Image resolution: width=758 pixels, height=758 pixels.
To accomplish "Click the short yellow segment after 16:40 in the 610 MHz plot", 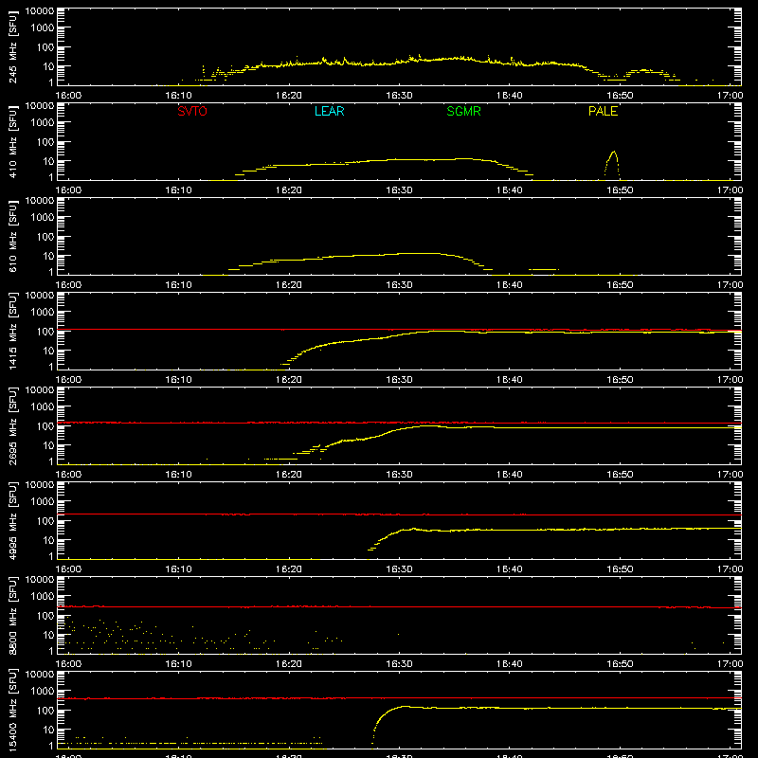I will (544, 269).
